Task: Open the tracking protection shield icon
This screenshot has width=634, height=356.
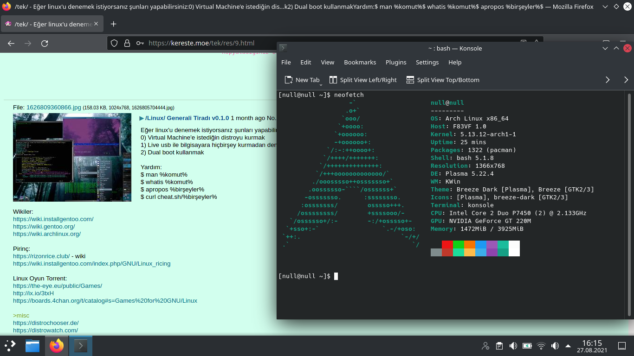Action: [114, 43]
